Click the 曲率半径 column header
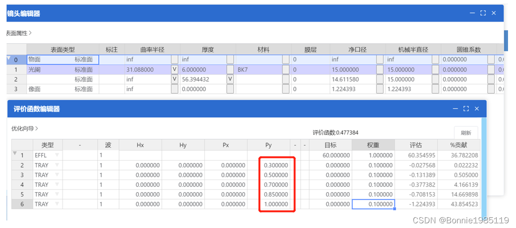This screenshot has height=228, width=516. (153, 50)
